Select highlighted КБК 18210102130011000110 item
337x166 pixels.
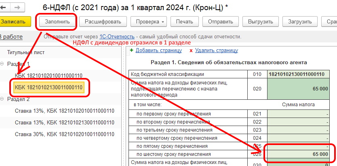coord(48,87)
